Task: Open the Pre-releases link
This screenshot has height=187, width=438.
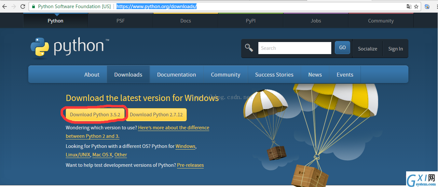Action: [190, 165]
